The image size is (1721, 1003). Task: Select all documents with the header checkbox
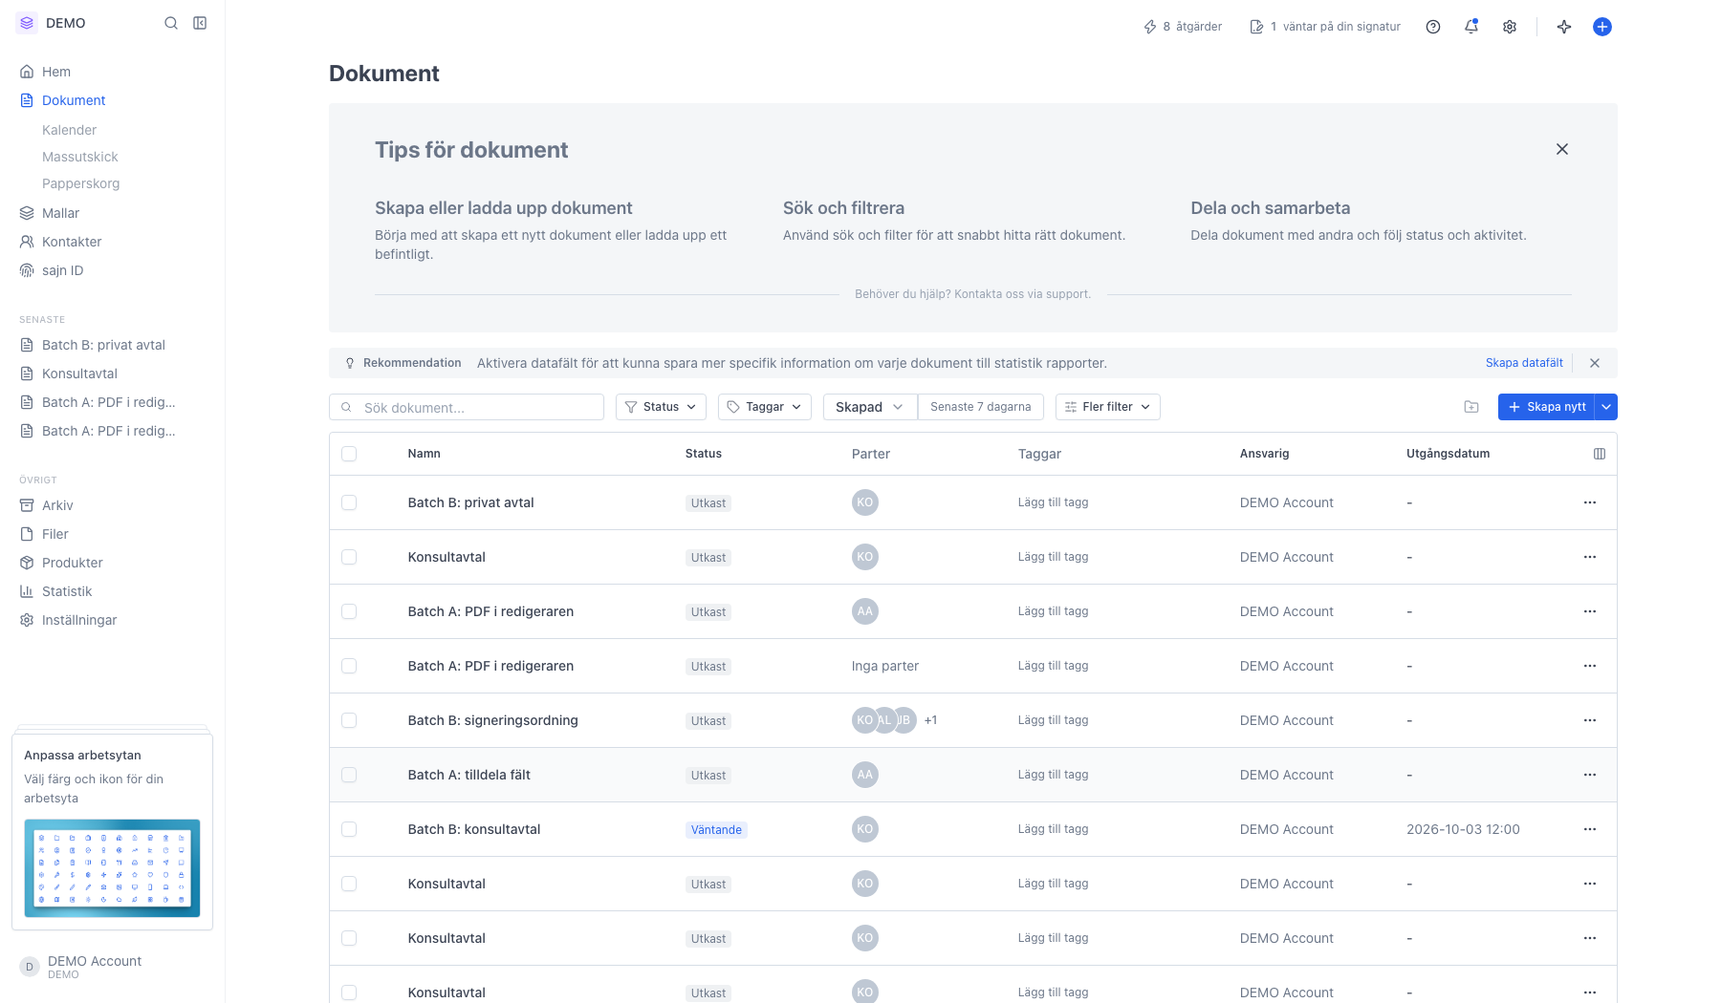pyautogui.click(x=349, y=454)
